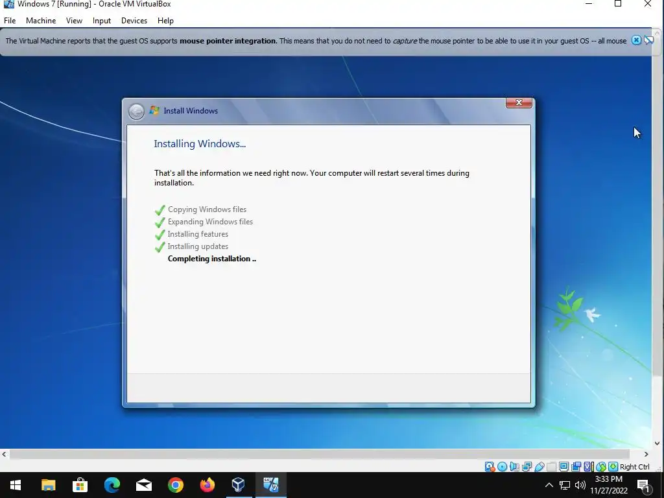This screenshot has width=664, height=498.
Task: Launch Microsoft Edge from the taskbar
Action: point(112,485)
